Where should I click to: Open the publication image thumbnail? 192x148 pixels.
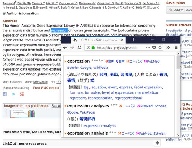[x=23, y=114]
